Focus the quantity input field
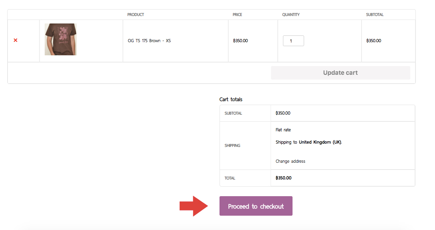Image resolution: width=435 pixels, height=230 pixels. [x=293, y=41]
